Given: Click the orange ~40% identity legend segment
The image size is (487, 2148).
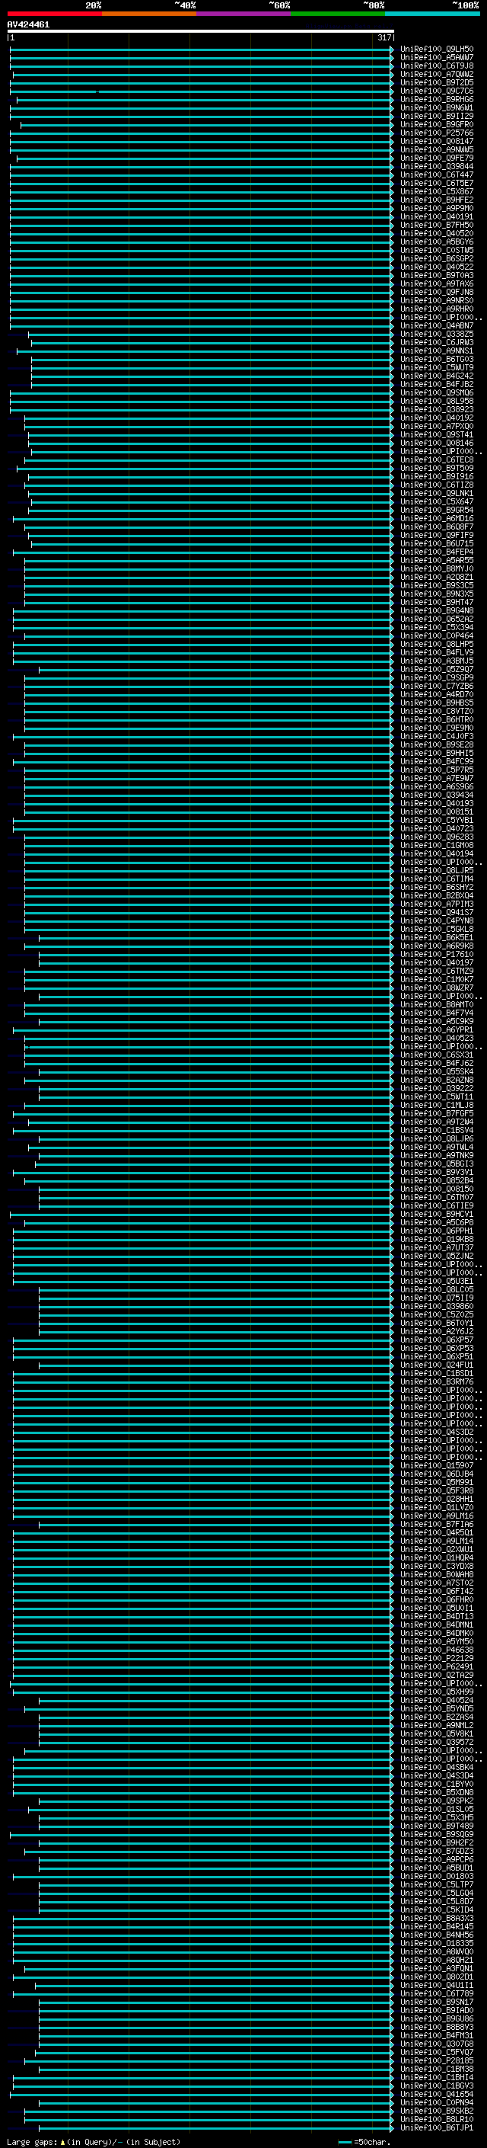Looking at the screenshot, I should click(x=149, y=14).
